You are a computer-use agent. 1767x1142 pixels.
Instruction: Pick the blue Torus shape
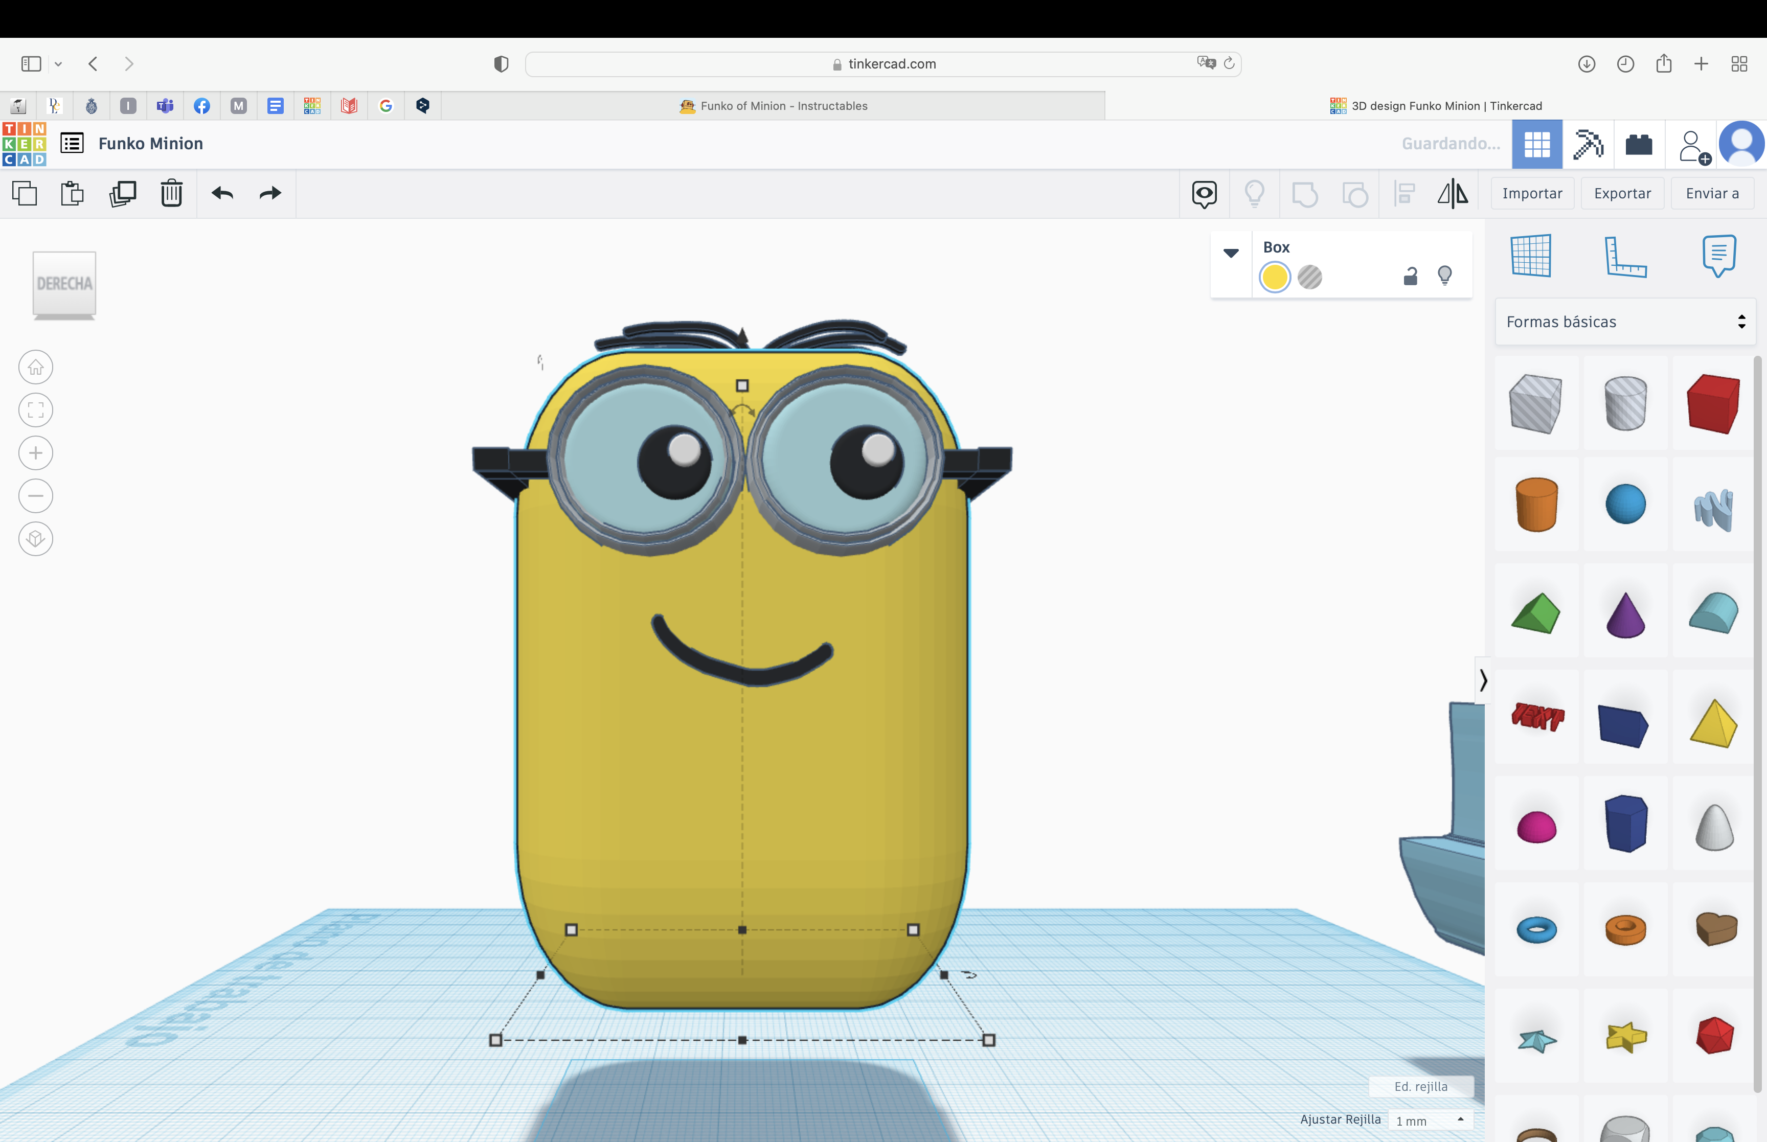1536,929
